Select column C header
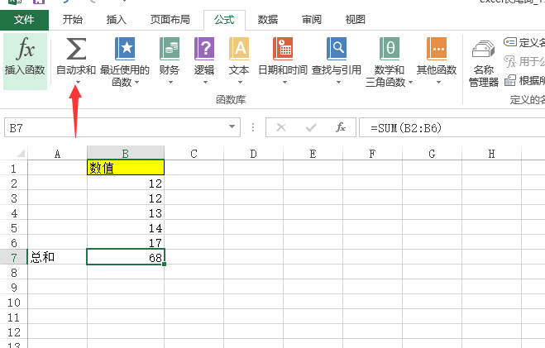Image resolution: width=545 pixels, height=348 pixels. tap(194, 153)
